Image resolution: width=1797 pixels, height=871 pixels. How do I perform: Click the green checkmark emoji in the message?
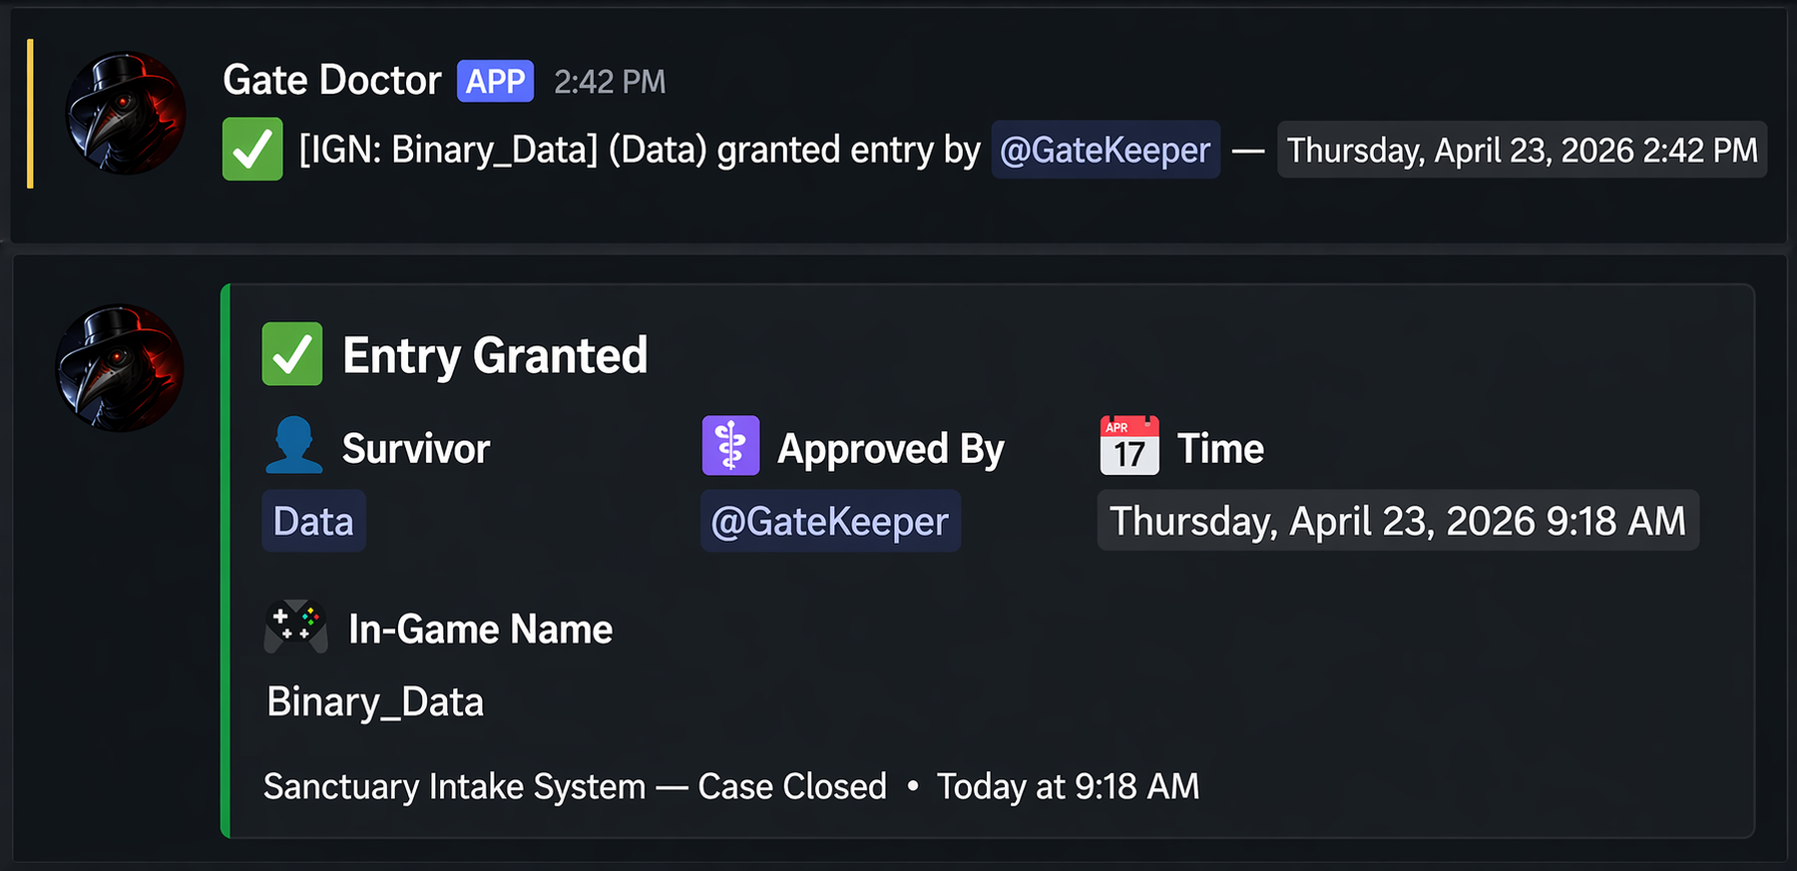pyautogui.click(x=251, y=150)
